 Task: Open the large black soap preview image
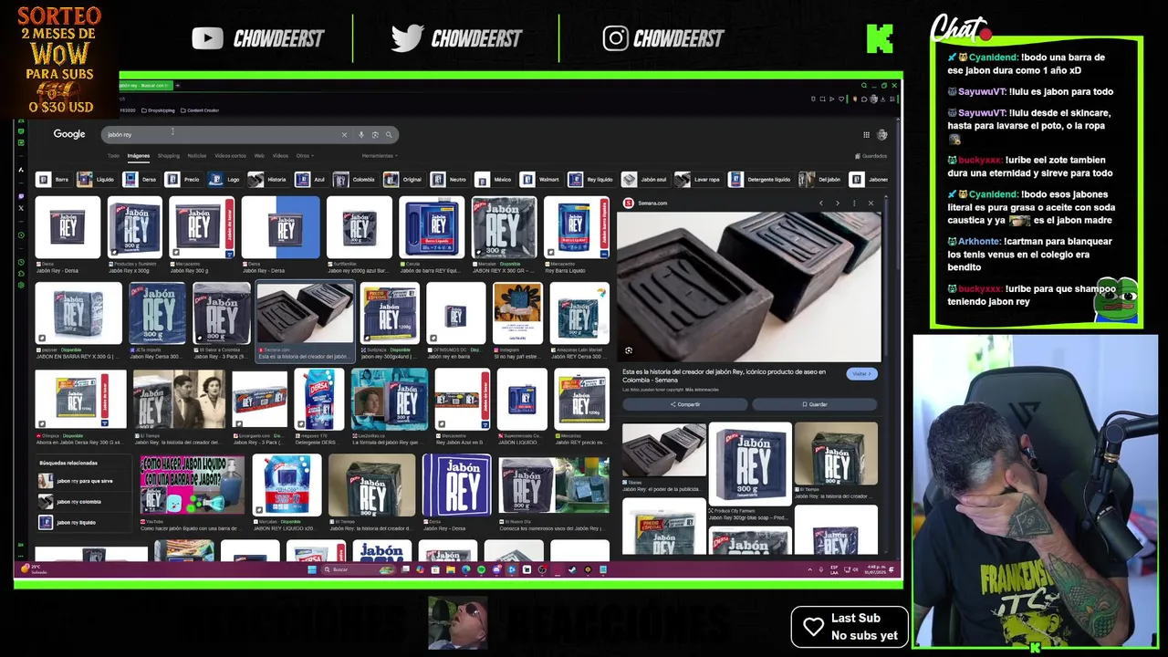click(749, 287)
